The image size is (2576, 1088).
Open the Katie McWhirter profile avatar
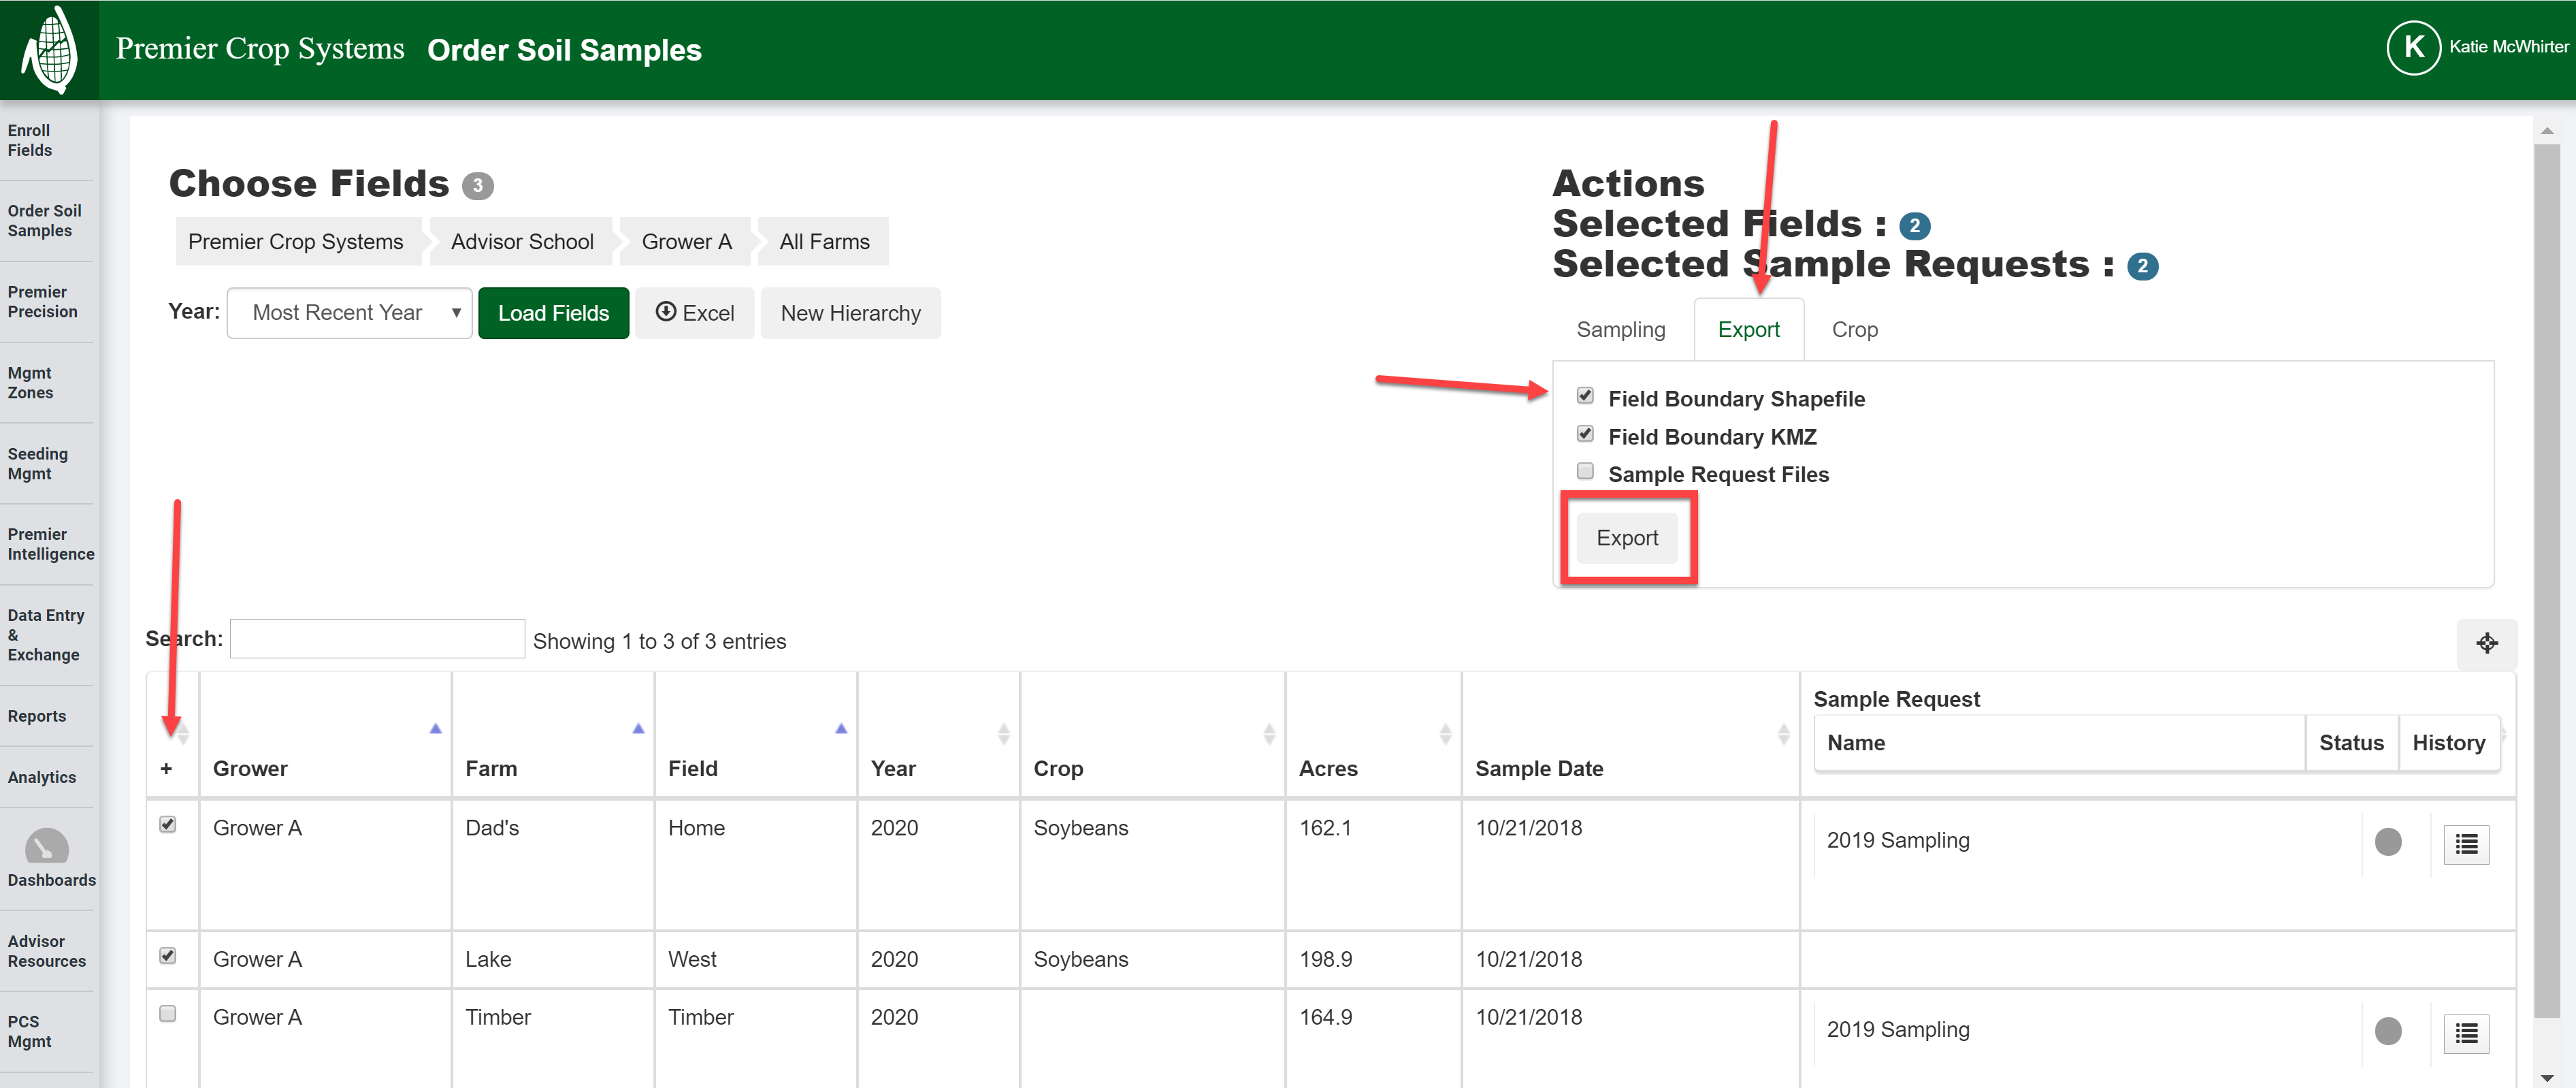click(x=2413, y=47)
